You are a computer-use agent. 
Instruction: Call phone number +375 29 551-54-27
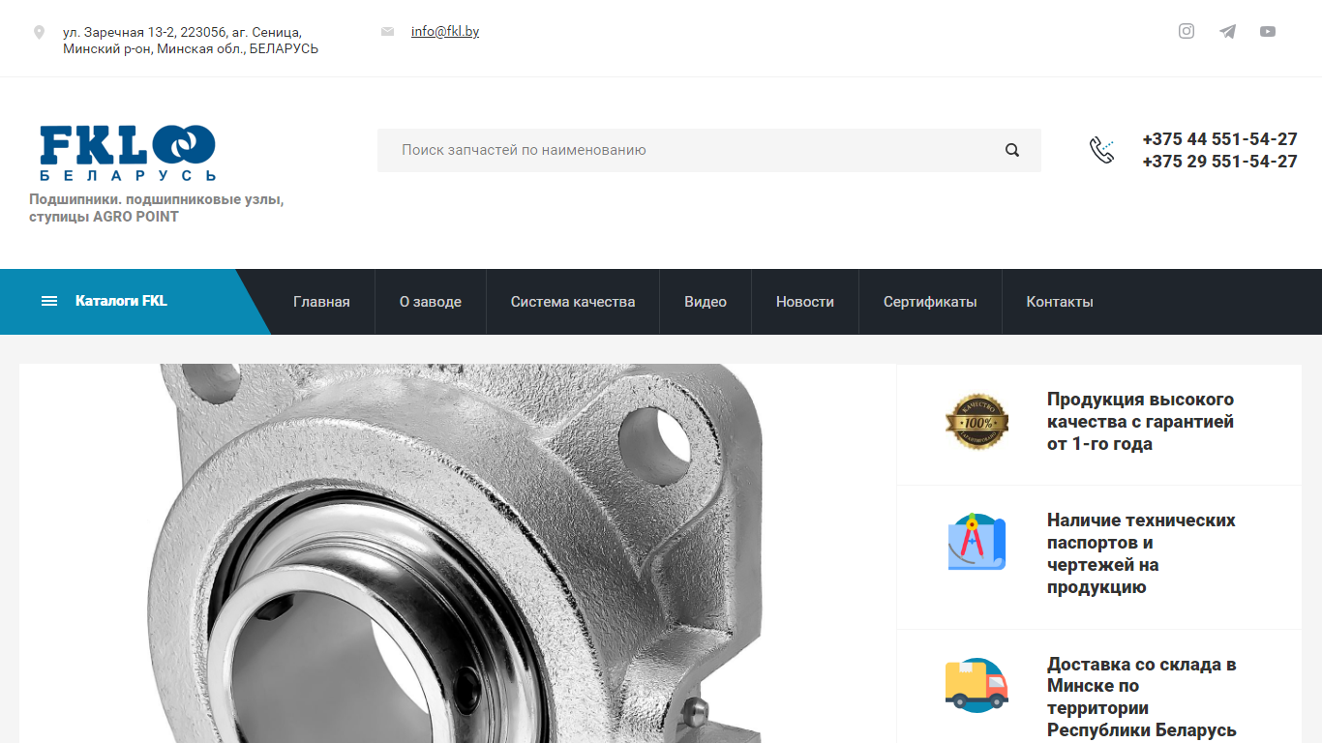(1219, 162)
